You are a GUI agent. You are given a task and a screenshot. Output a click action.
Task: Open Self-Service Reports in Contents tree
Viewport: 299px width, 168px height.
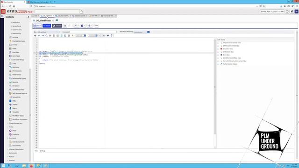(x=20, y=93)
